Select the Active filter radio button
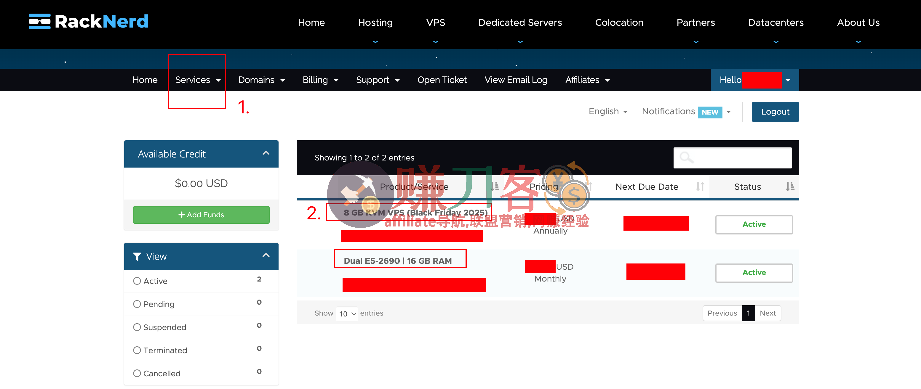Viewport: 921px width, 389px height. tap(137, 281)
